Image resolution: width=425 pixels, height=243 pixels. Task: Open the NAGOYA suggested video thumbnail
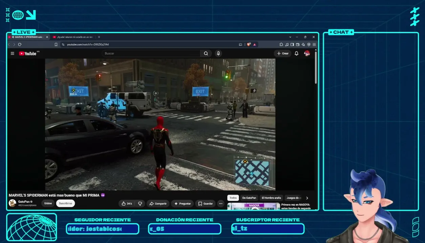pos(254,206)
